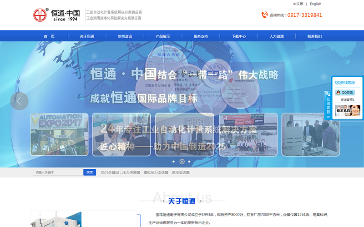Click the QQ交谈 chat button
The width and height of the screenshot is (364, 227).
(x=345, y=93)
